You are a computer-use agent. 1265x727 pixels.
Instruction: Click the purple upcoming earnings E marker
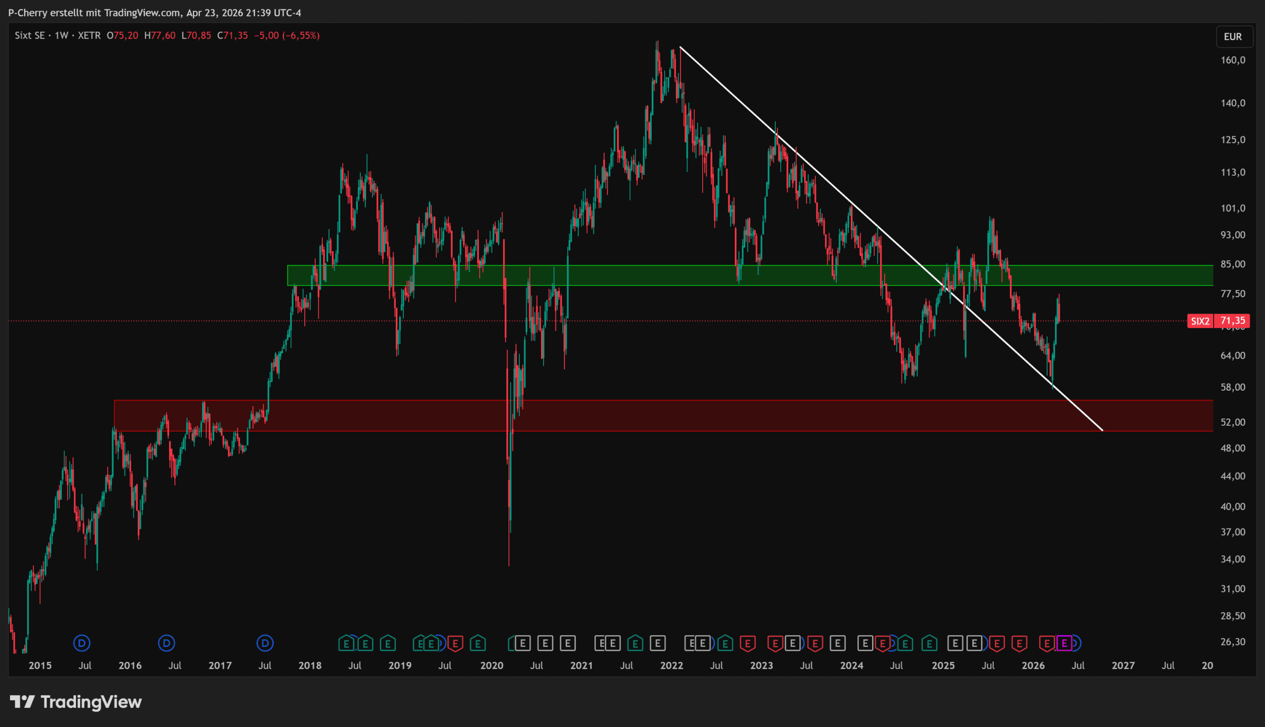pyautogui.click(x=1064, y=643)
